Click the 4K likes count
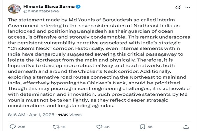197x131 pixels. coord(108,127)
